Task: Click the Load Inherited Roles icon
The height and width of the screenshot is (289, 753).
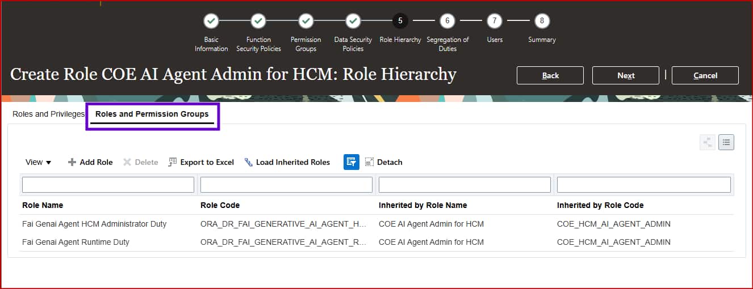Action: pos(249,162)
